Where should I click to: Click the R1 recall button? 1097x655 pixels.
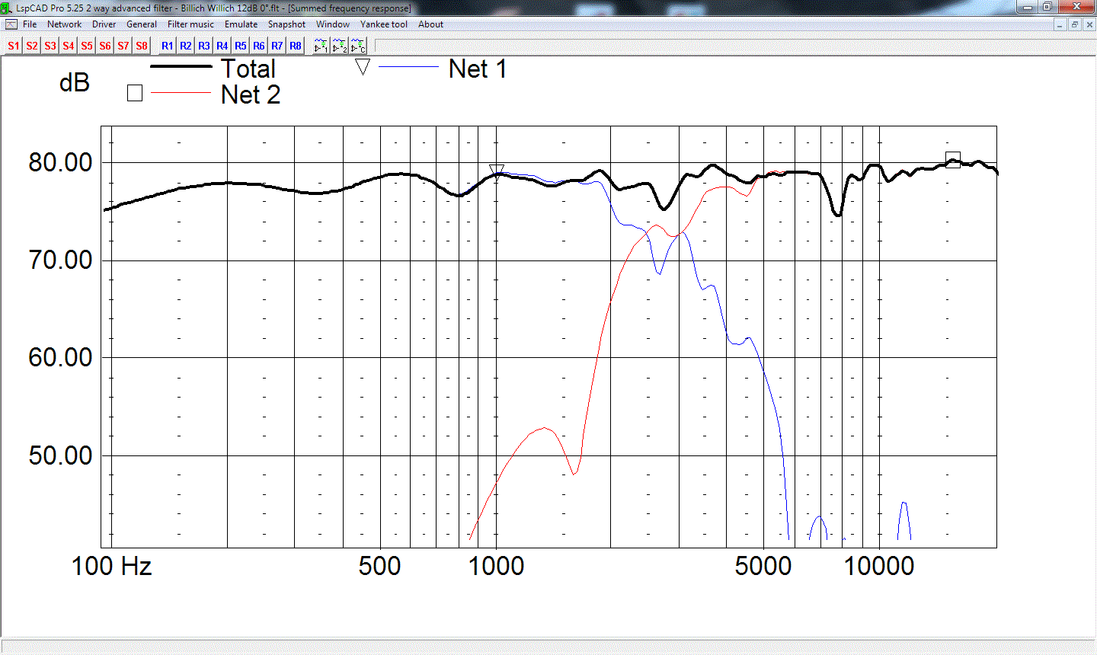[x=168, y=46]
